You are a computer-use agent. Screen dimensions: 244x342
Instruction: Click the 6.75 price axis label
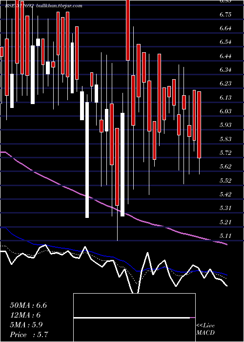click(x=225, y=15)
